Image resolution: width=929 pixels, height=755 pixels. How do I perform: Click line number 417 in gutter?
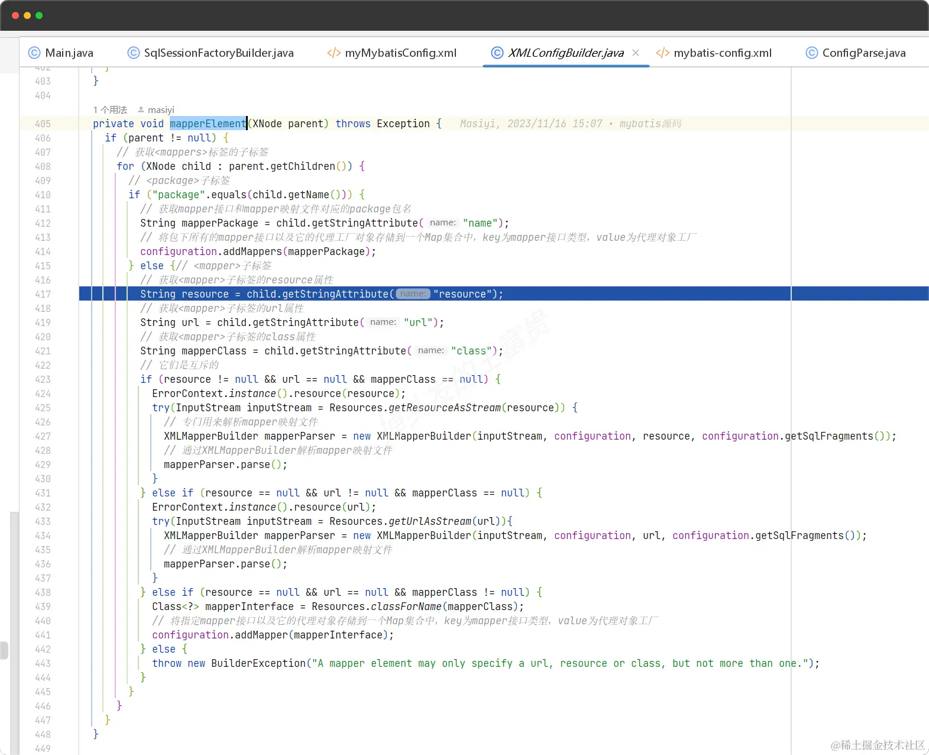click(x=43, y=294)
